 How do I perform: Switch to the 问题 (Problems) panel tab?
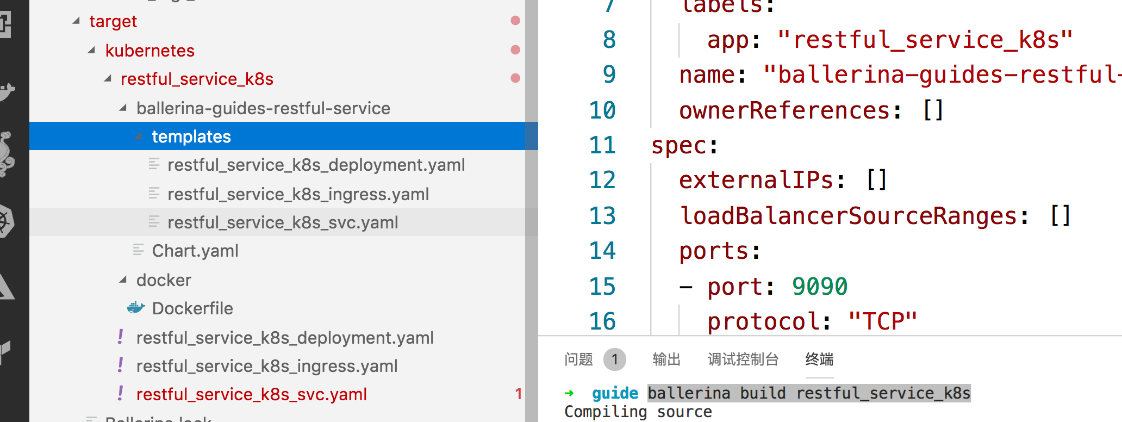(x=578, y=359)
